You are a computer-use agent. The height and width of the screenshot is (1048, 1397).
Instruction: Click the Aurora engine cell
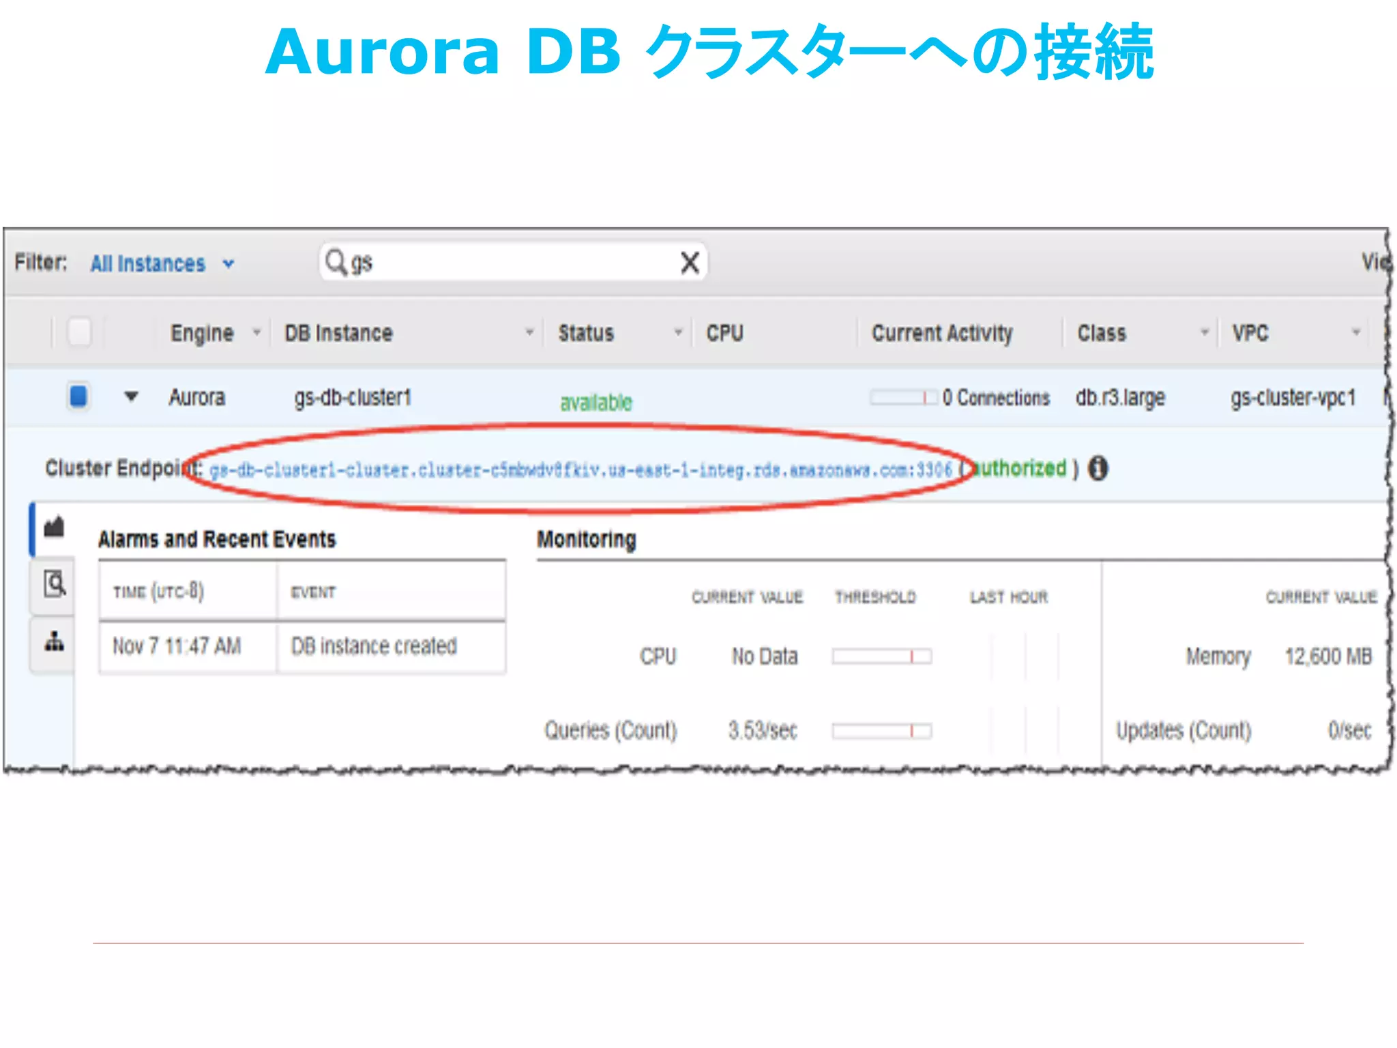tap(197, 397)
